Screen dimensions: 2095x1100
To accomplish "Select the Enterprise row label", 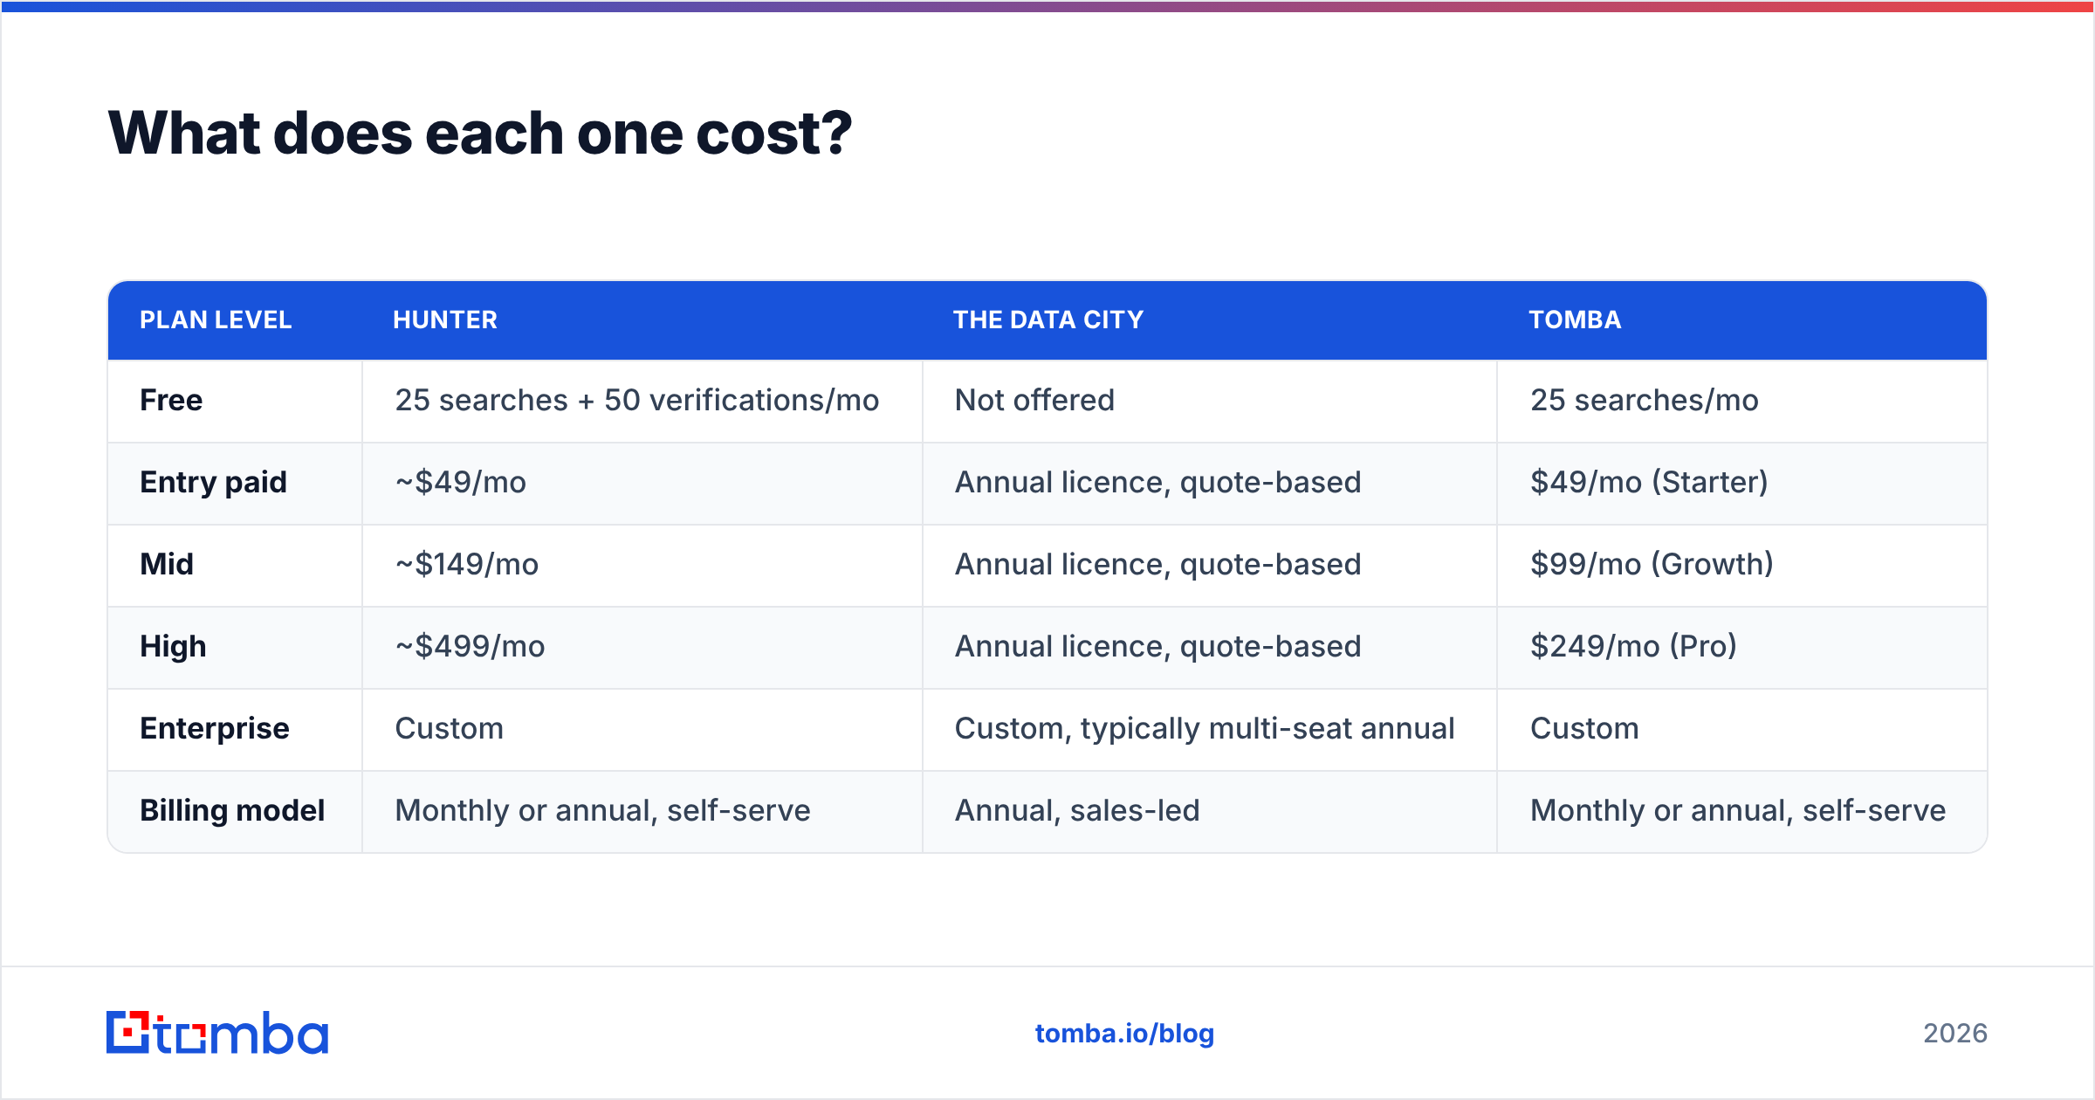I will click(214, 728).
